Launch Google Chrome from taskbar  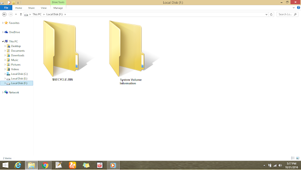tap(45, 165)
